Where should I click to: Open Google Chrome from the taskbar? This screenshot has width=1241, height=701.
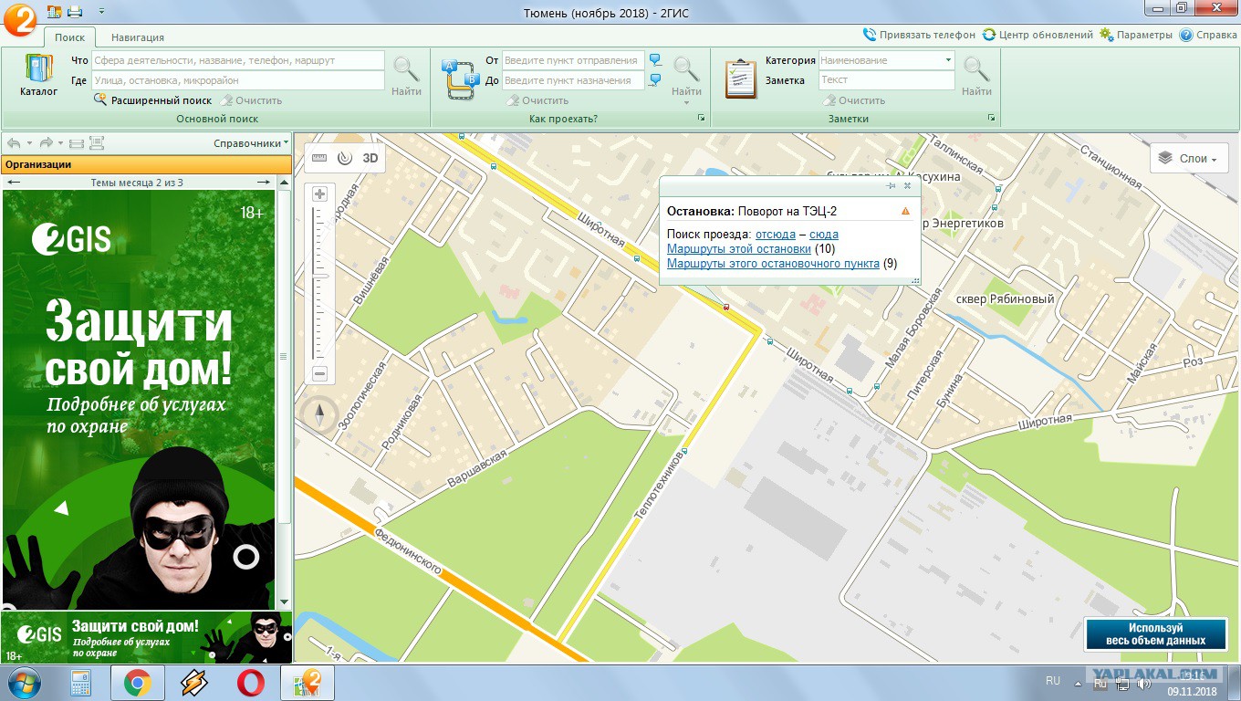pyautogui.click(x=138, y=683)
